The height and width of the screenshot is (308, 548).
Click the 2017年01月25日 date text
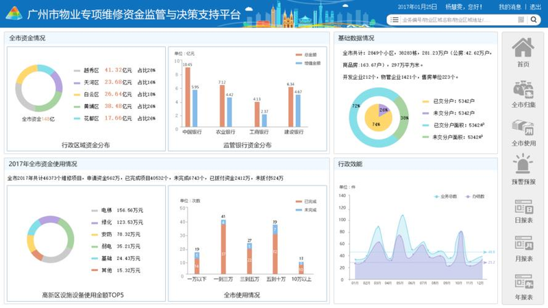(x=417, y=7)
